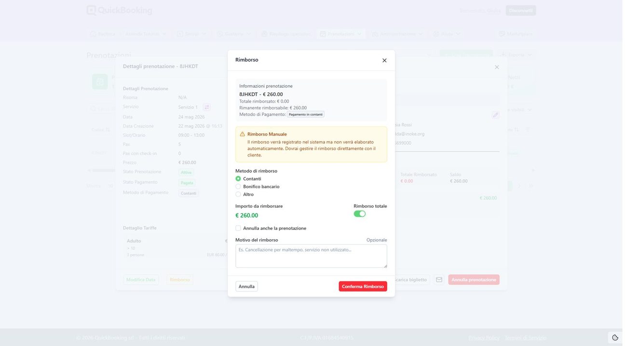
Task: Go to Bacheca in the navigation bar
Action: click(103, 34)
